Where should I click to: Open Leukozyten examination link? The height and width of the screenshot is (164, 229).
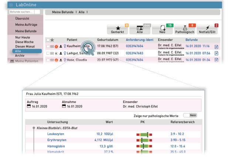tap(56, 134)
